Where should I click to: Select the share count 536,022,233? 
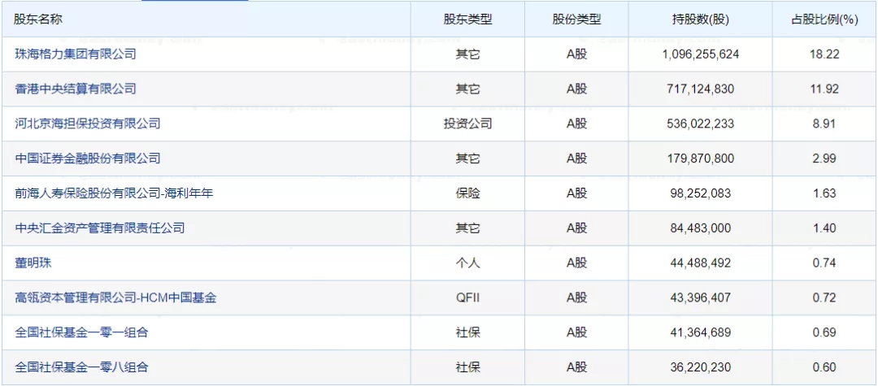(701, 124)
